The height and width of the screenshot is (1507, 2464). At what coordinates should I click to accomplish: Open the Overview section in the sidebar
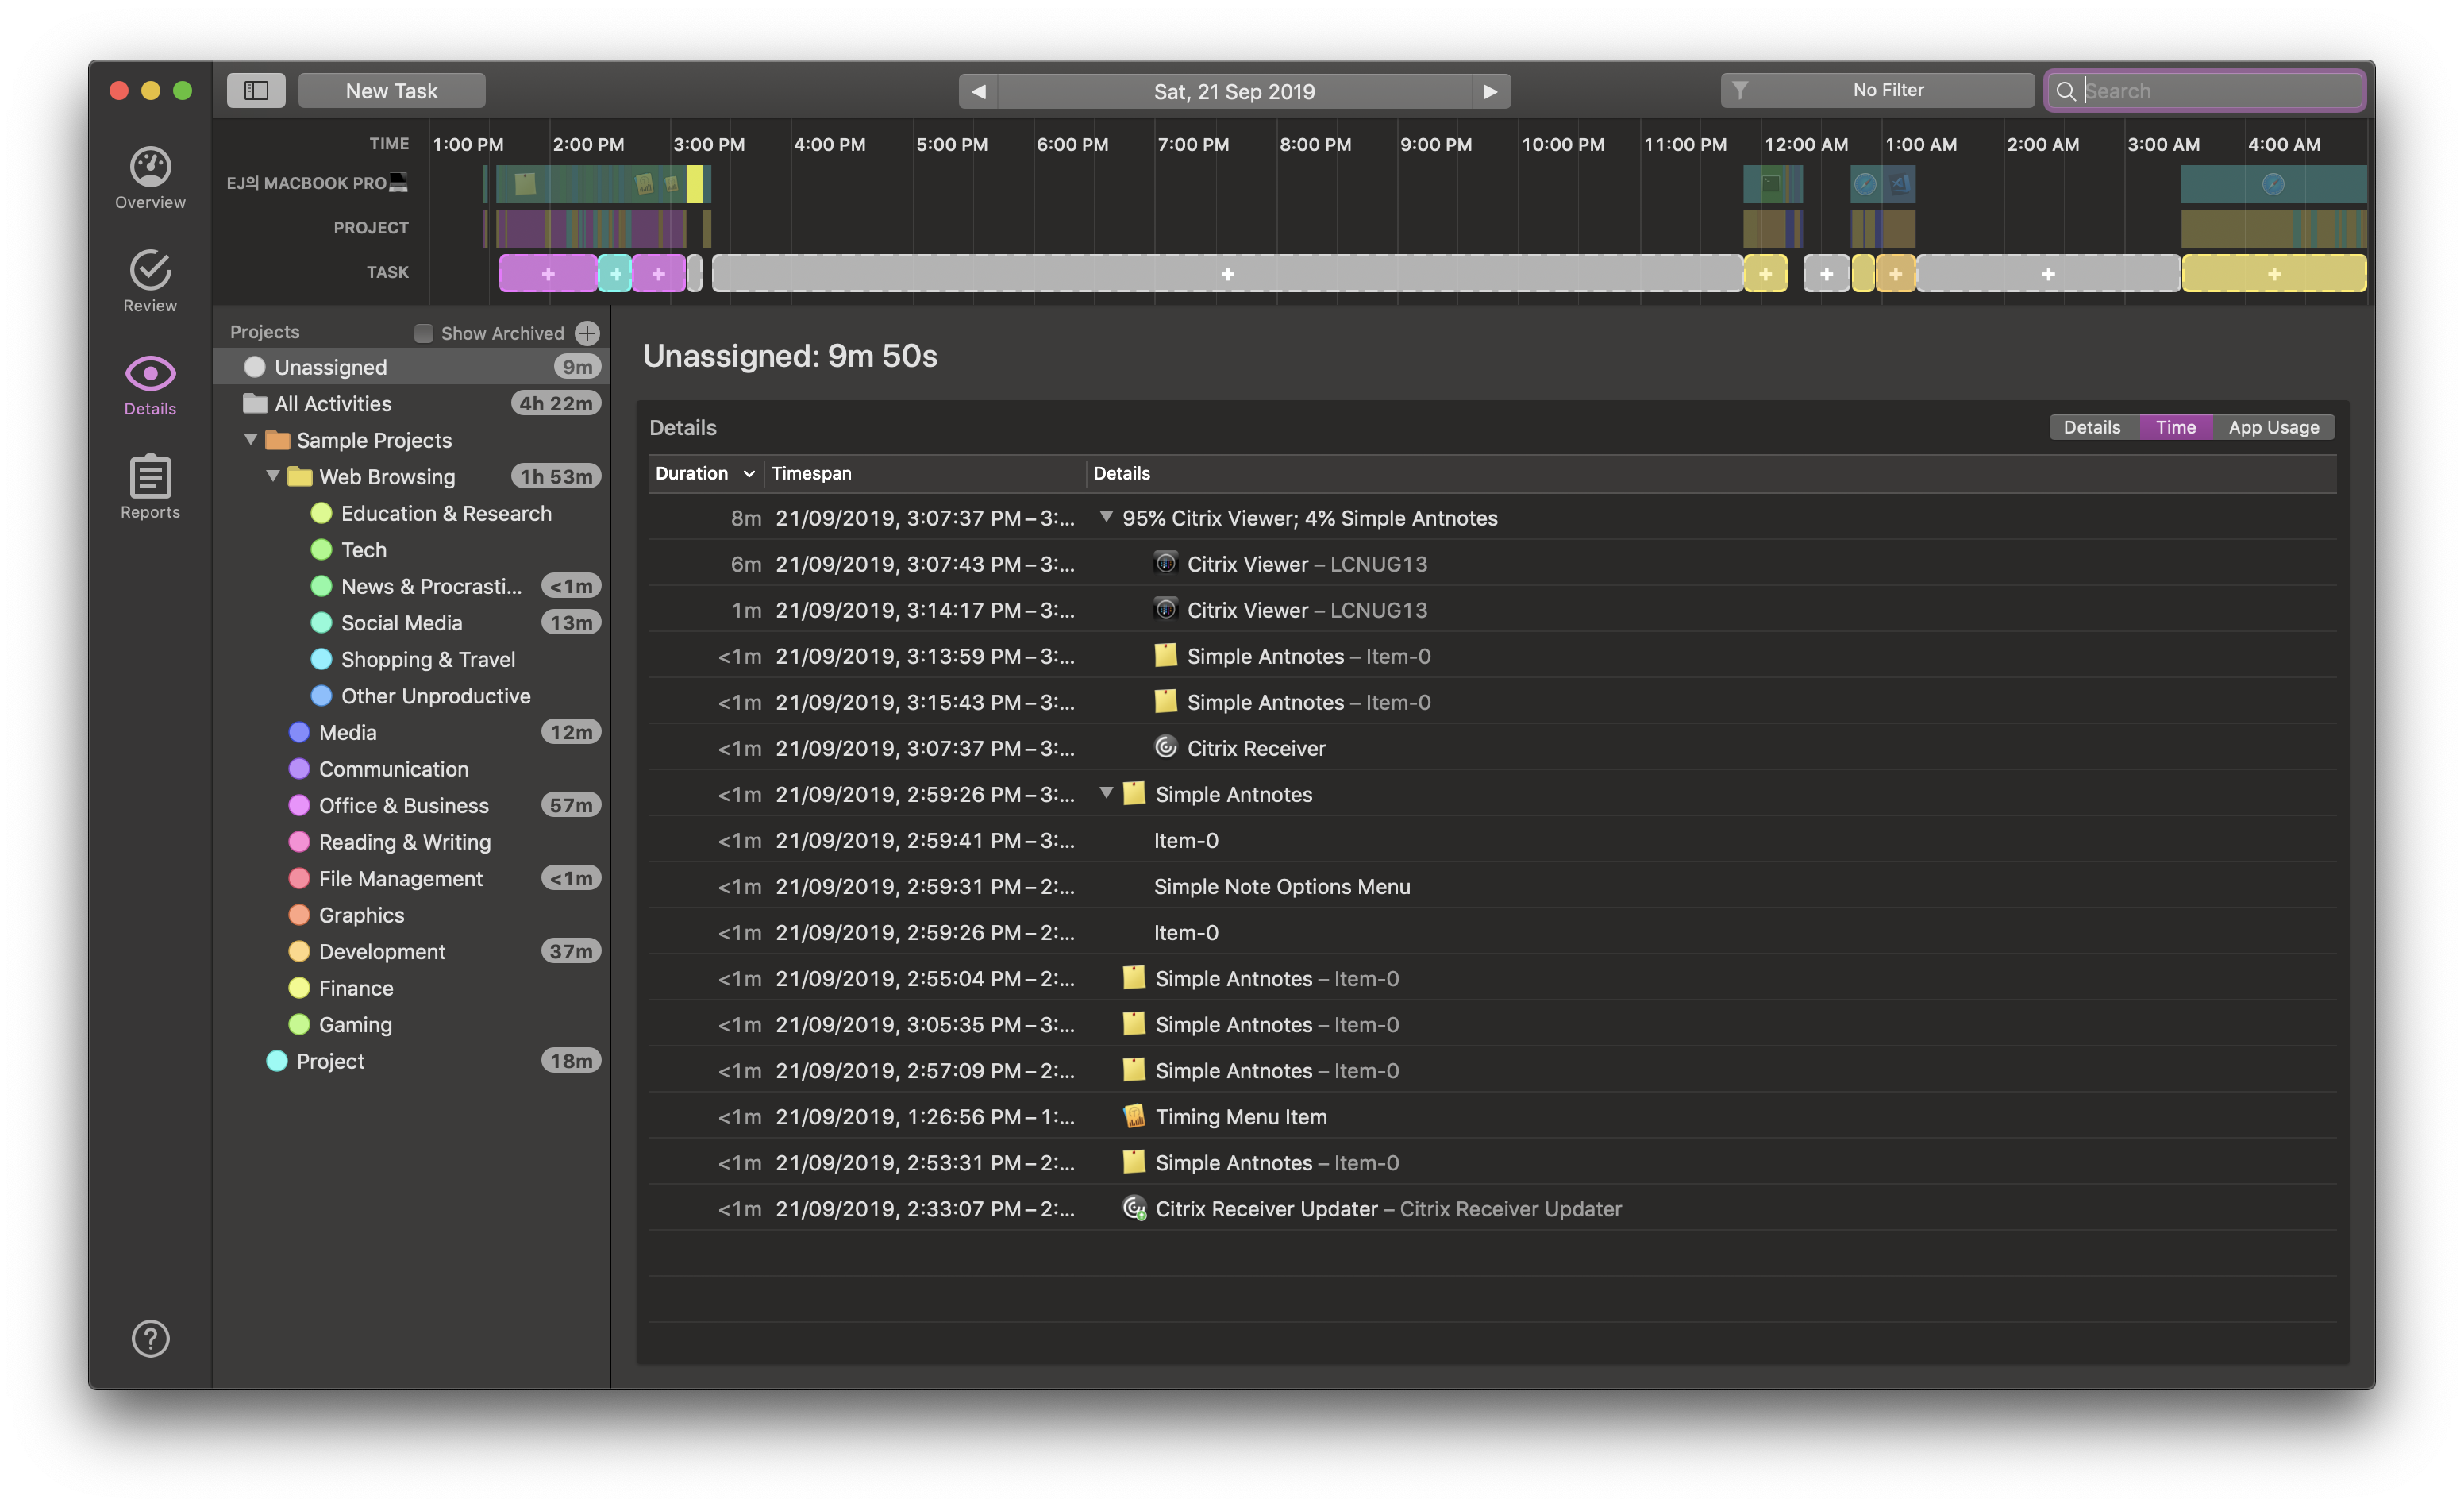pyautogui.click(x=150, y=178)
